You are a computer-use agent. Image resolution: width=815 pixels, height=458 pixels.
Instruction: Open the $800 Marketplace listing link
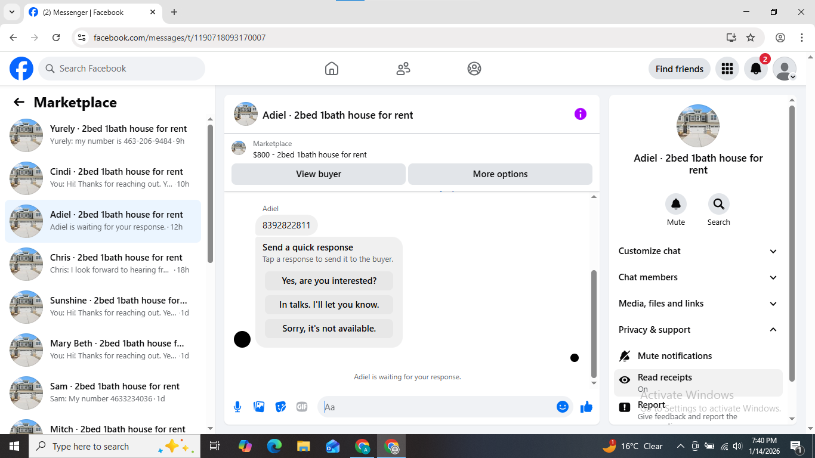point(310,154)
